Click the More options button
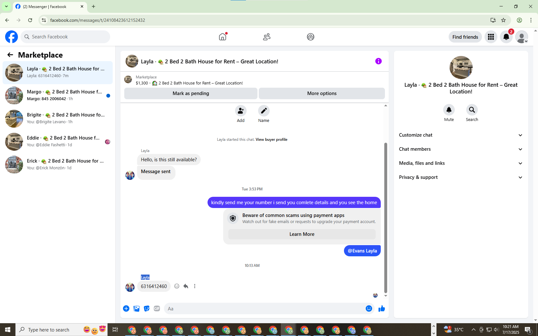This screenshot has height=336, width=538. click(322, 93)
